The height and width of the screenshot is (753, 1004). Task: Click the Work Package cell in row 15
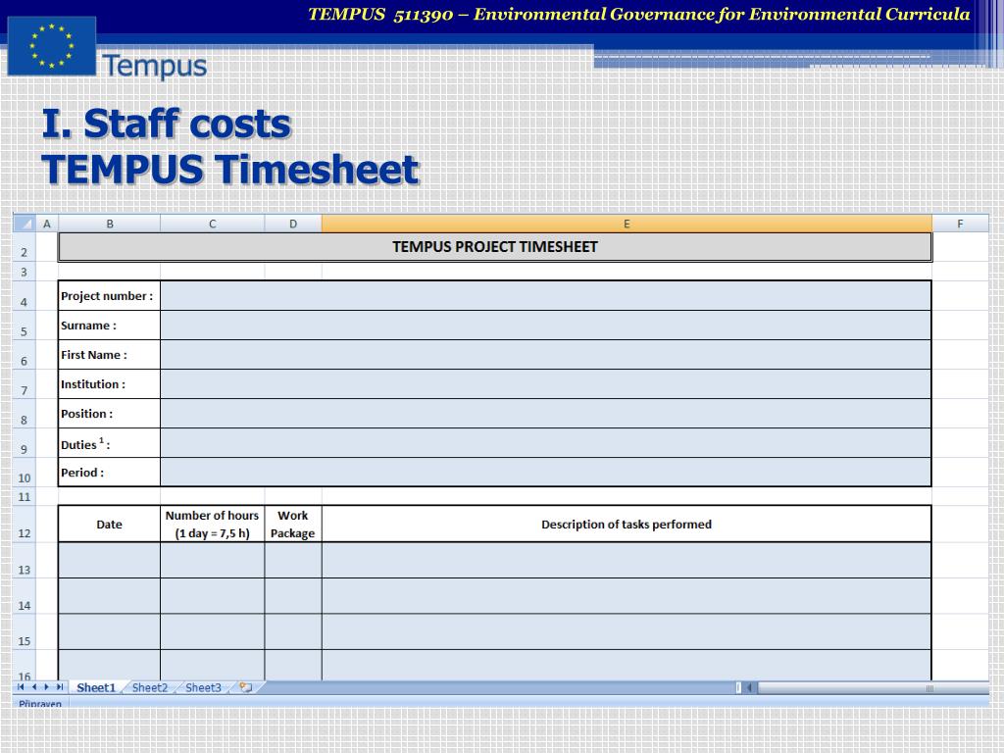pyautogui.click(x=293, y=632)
